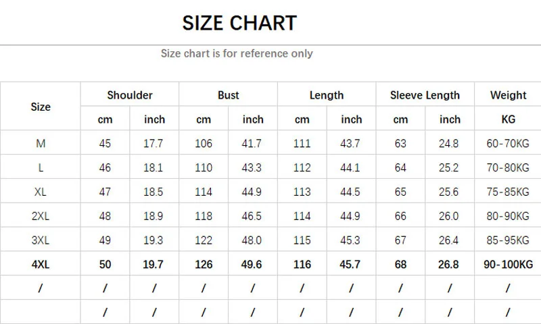
Task: Select the 90-100KG weight cell
Action: point(508,265)
